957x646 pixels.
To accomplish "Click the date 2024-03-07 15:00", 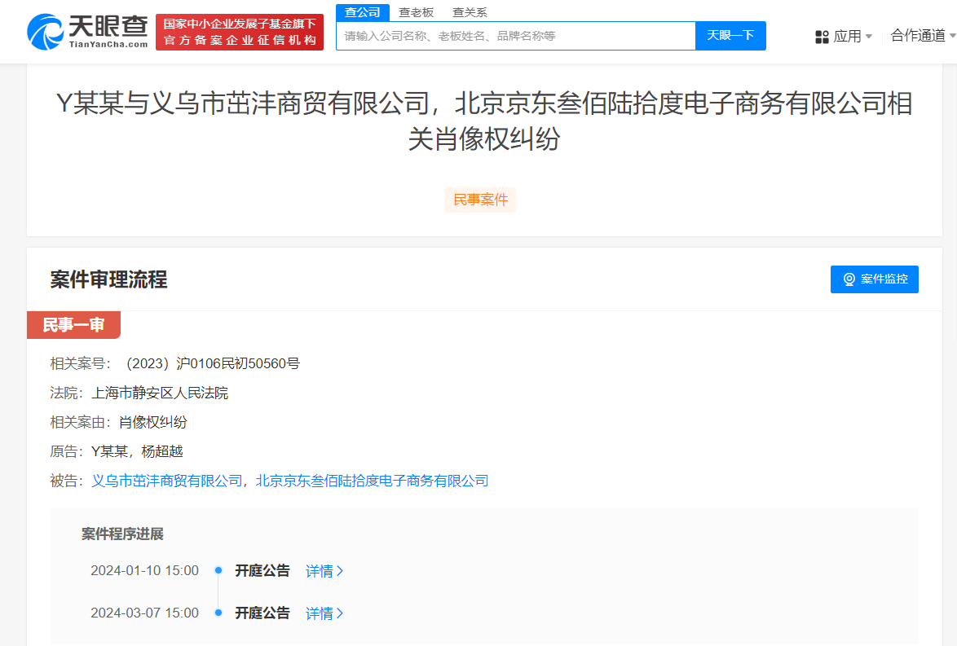I will [144, 613].
